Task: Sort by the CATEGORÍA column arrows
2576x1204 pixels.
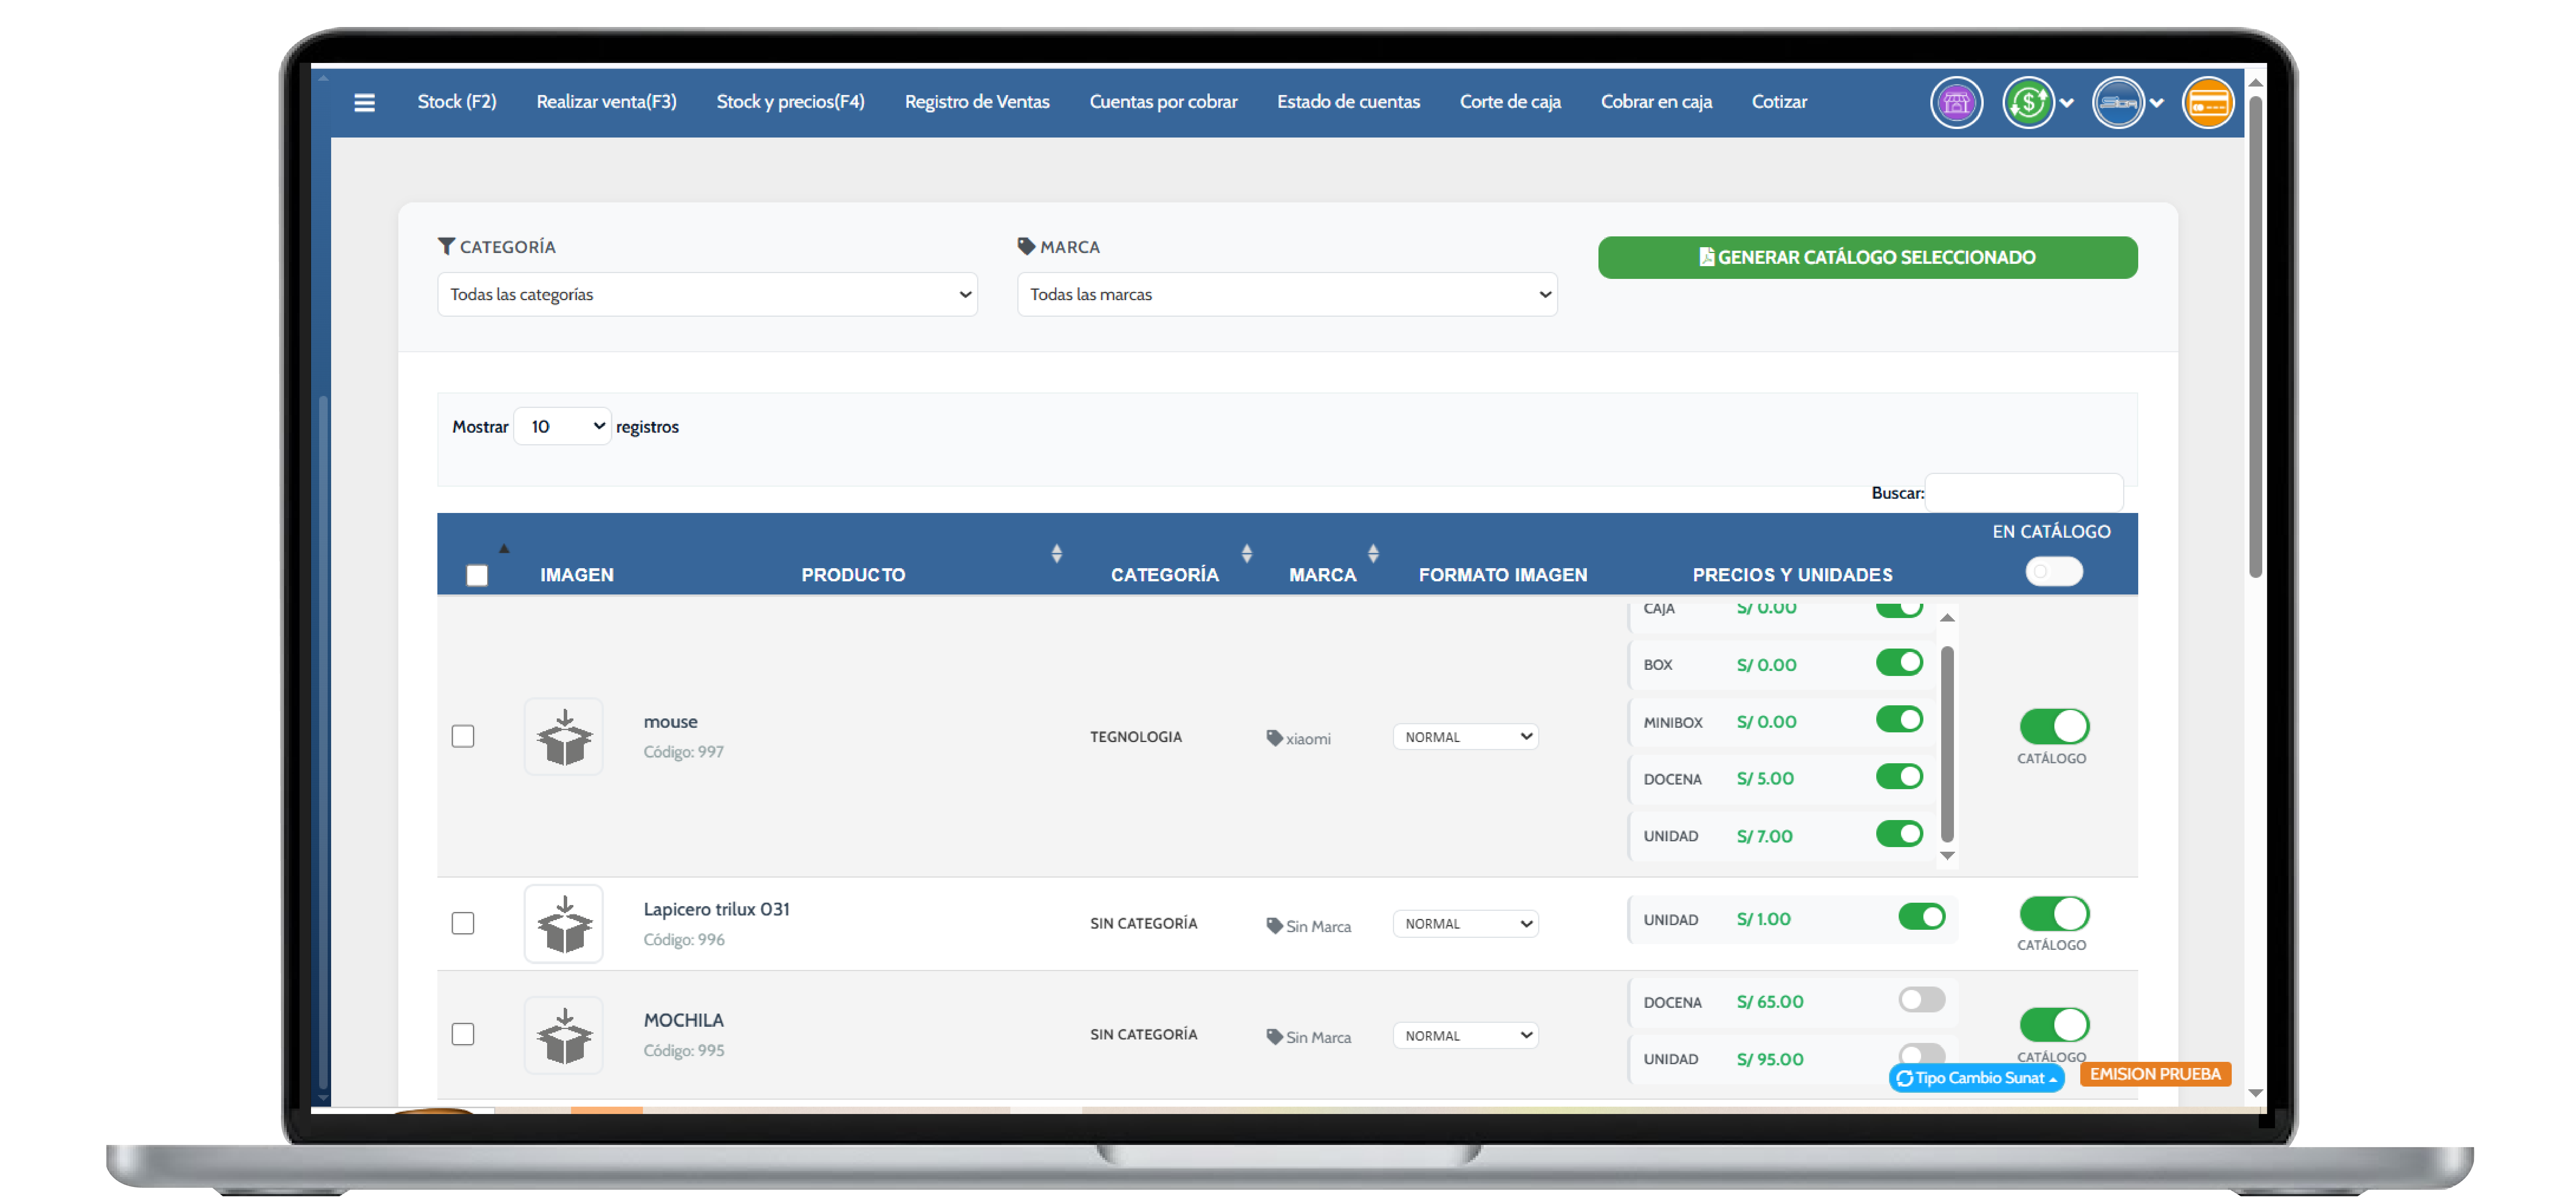Action: coord(1247,554)
